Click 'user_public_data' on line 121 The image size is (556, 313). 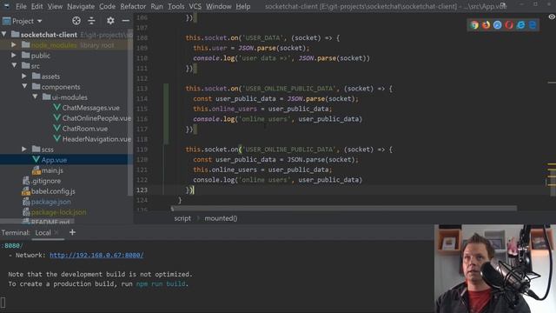[298, 170]
